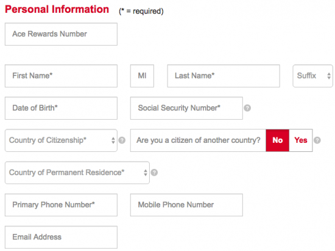Screen dimensions: 335x251
Task: Click help icon beside Country of Permanent Residence
Action: click(154, 173)
